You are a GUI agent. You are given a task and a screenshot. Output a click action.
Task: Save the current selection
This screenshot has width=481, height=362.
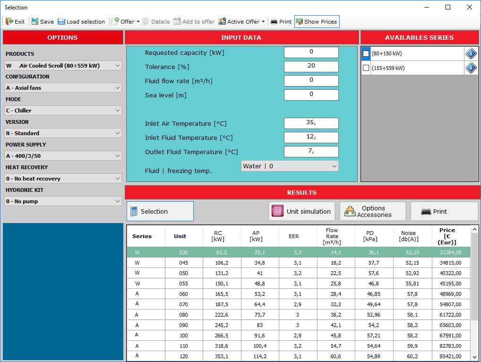[x=43, y=22]
